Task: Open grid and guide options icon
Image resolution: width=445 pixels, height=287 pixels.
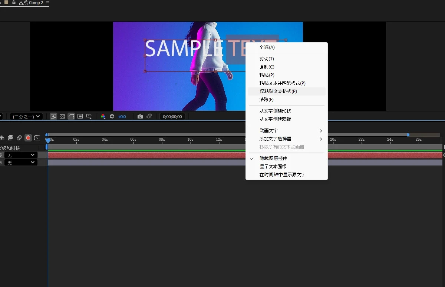Action: [89, 116]
